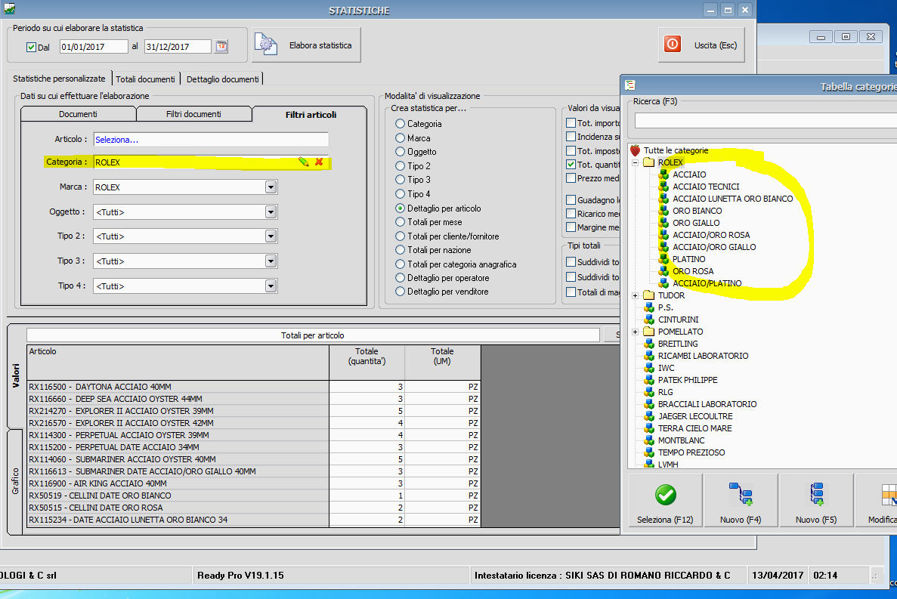The image size is (897, 599).
Task: Select Dettaglio per venditore radio button
Action: (x=400, y=292)
